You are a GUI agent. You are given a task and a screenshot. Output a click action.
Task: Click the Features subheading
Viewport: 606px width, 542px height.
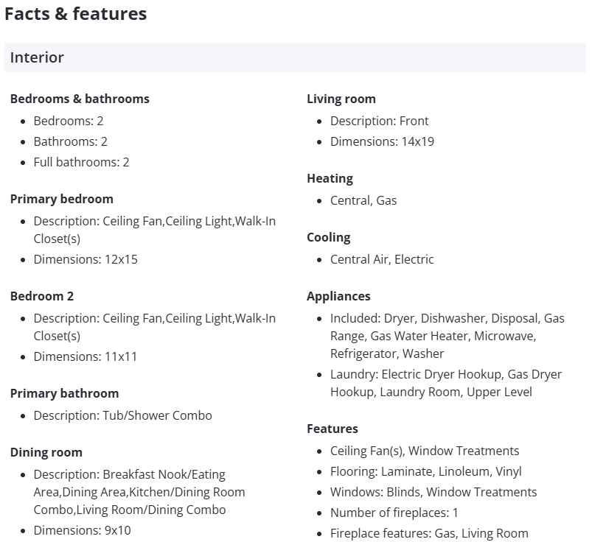332,429
